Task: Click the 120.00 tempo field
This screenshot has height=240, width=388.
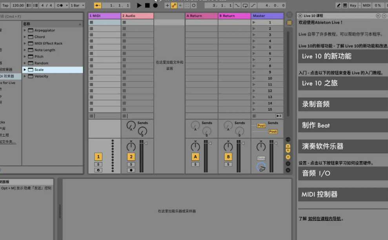Action: 18,5
